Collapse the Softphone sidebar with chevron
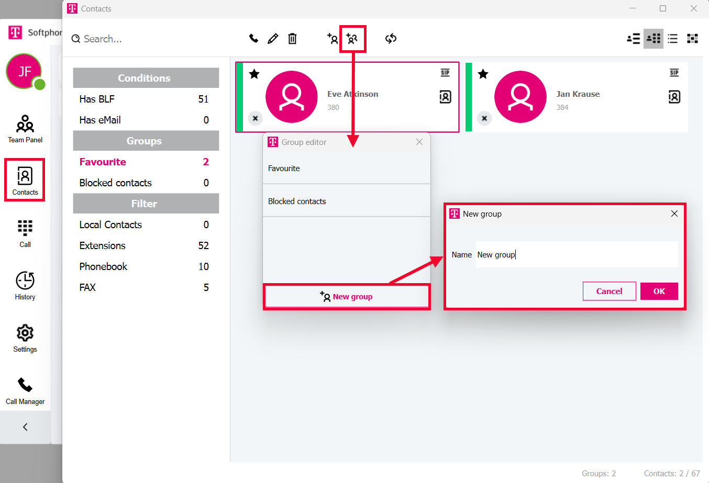Screen dimensions: 709x483 (x=25, y=427)
